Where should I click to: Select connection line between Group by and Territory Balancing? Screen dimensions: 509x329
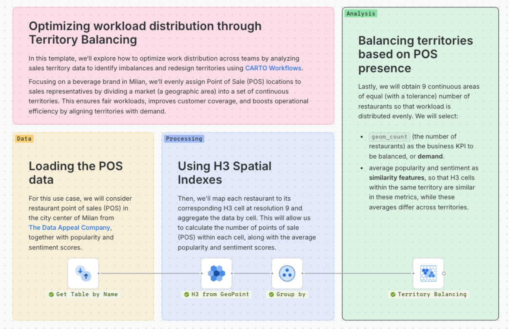click(358, 273)
